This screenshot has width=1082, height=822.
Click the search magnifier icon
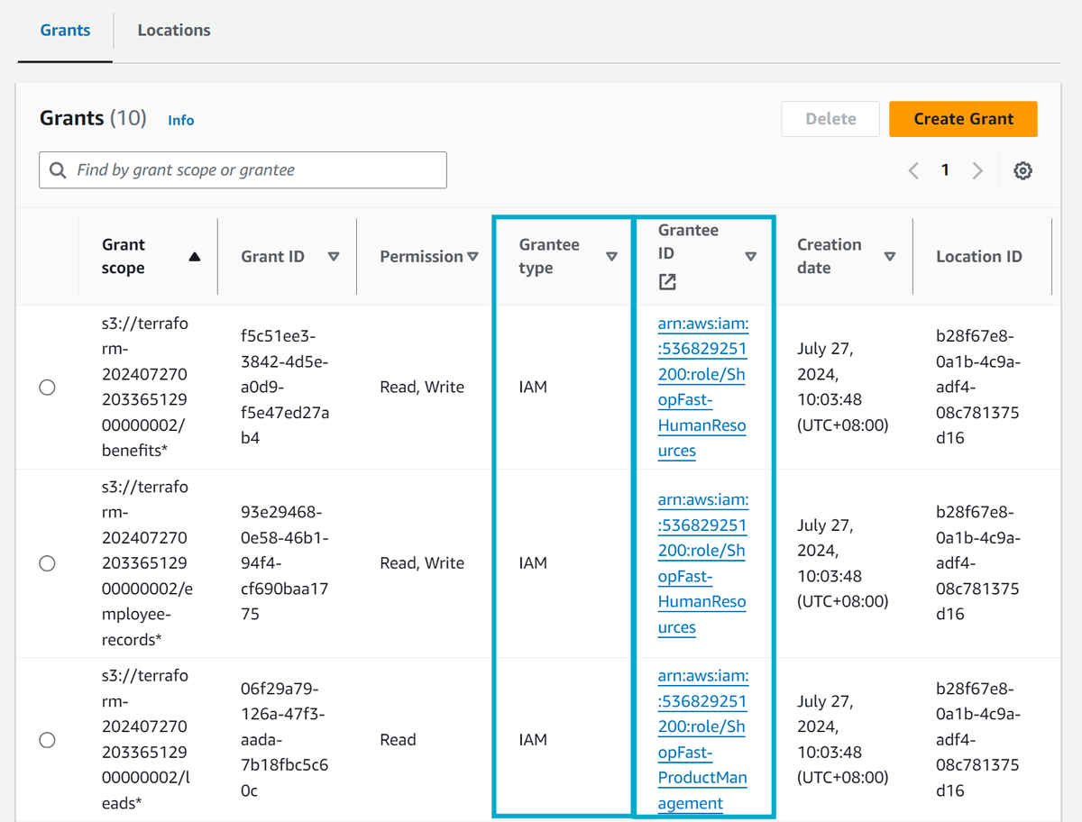(x=57, y=169)
